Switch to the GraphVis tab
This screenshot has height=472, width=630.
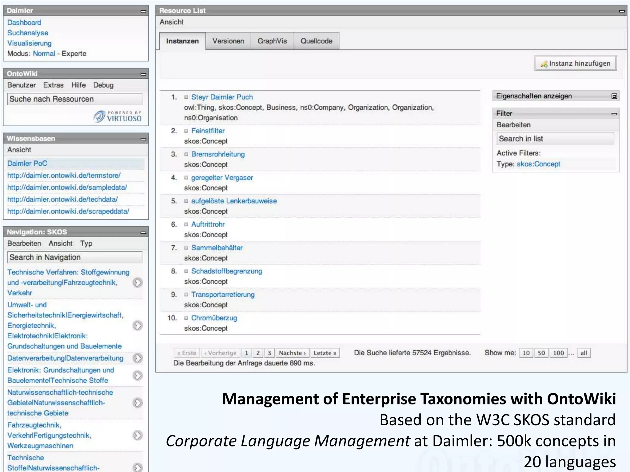point(272,41)
